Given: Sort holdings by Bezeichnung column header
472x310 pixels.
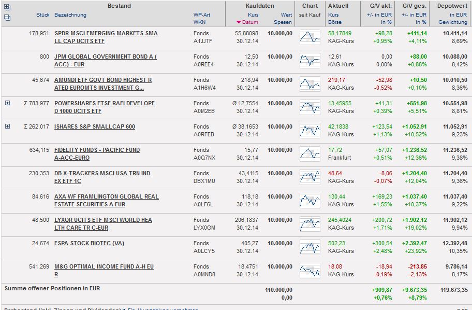Looking at the screenshot, I should pos(70,15).
